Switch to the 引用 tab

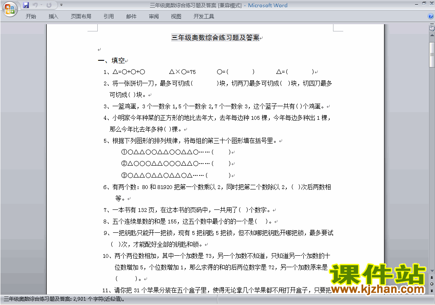coord(108,17)
